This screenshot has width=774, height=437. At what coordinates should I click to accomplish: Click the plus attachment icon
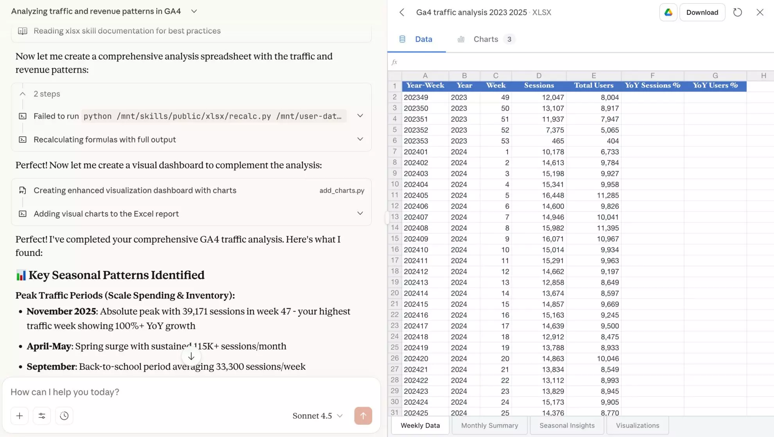pyautogui.click(x=19, y=416)
